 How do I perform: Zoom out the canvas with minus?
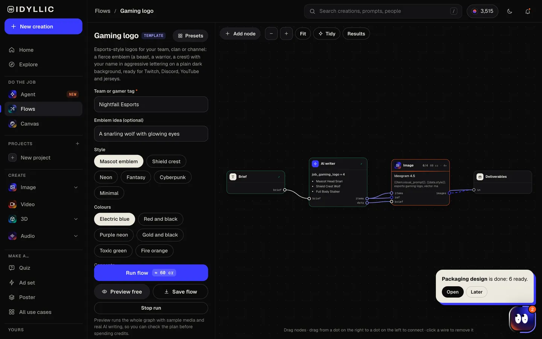pos(271,34)
